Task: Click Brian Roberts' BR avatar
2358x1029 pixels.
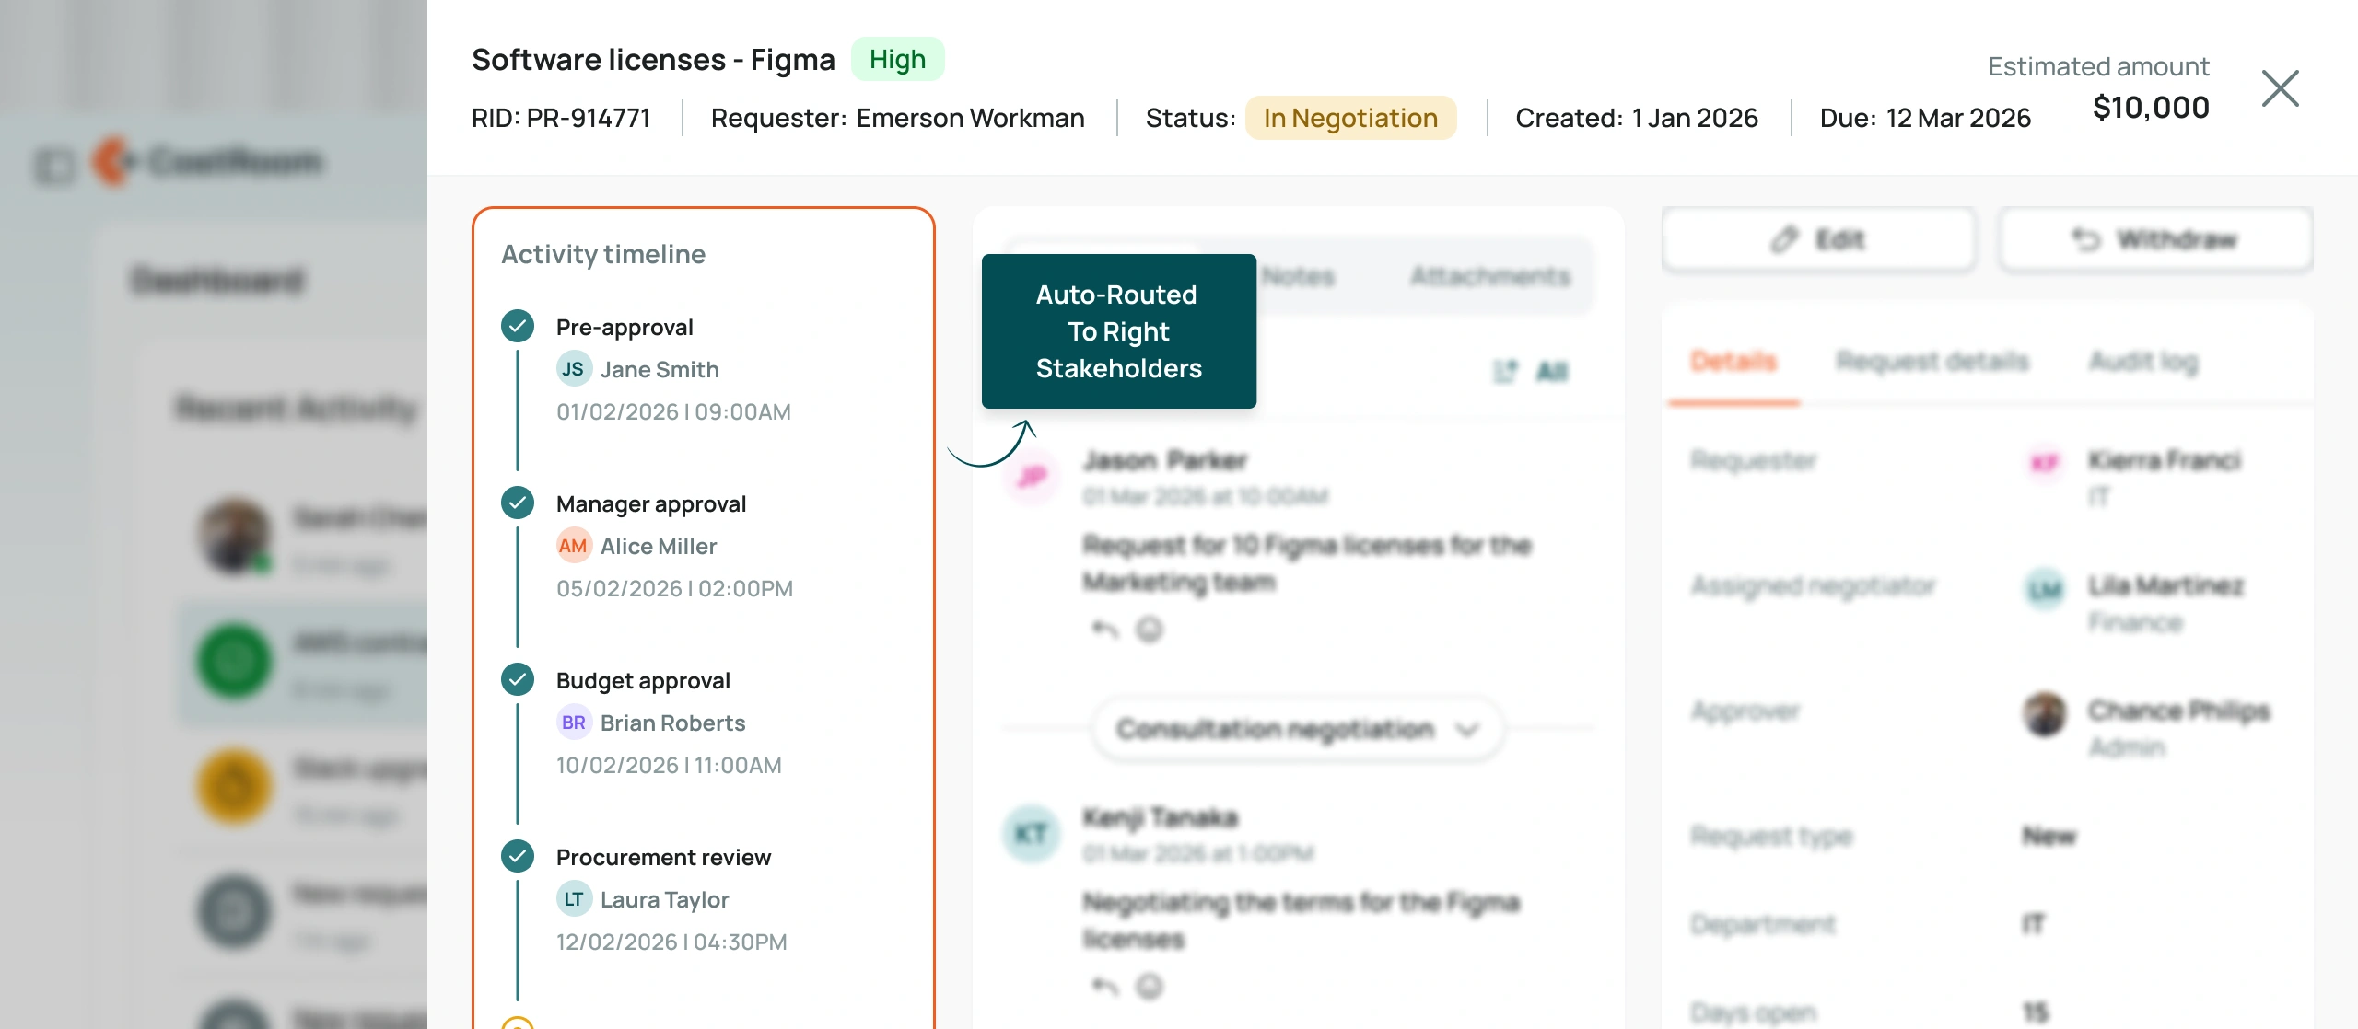Action: 574,723
